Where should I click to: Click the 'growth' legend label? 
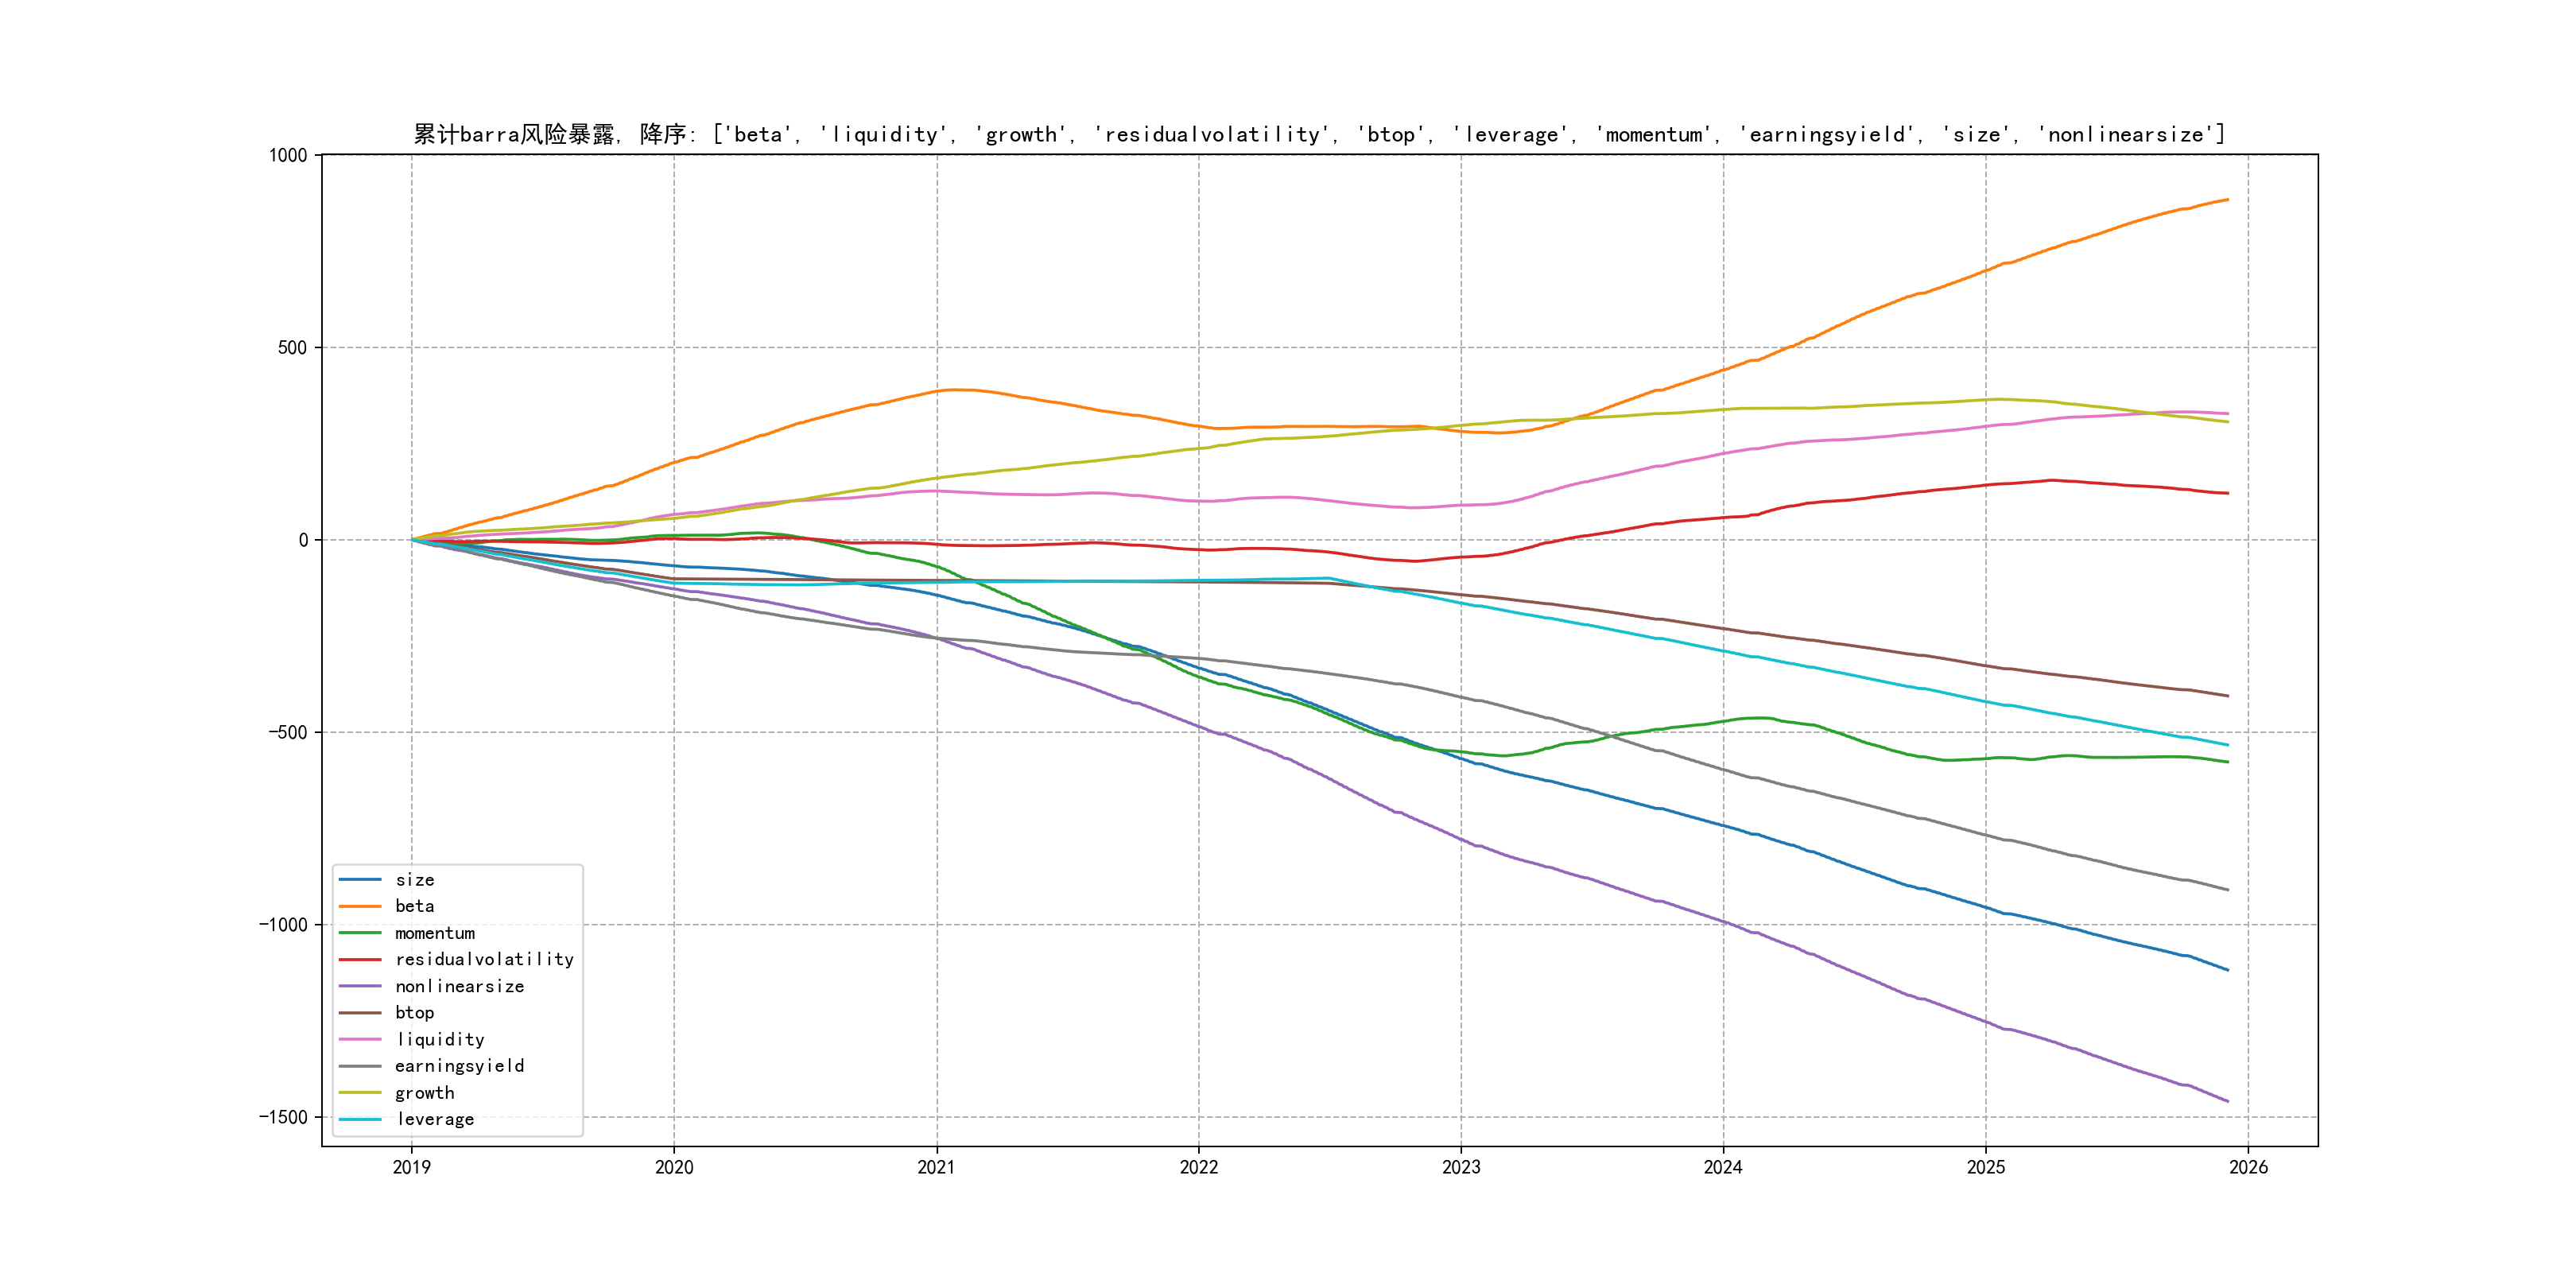click(424, 1093)
